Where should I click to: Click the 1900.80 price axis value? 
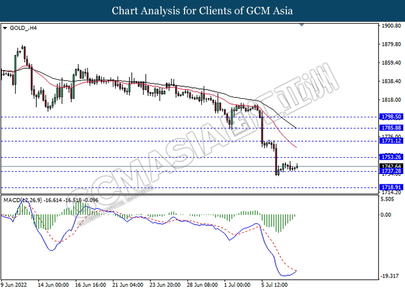(x=391, y=26)
